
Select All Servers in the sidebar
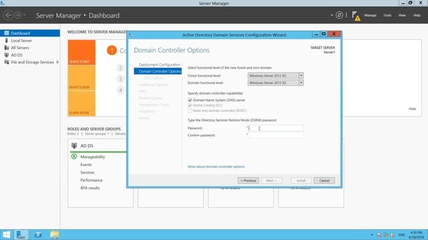tap(30, 47)
